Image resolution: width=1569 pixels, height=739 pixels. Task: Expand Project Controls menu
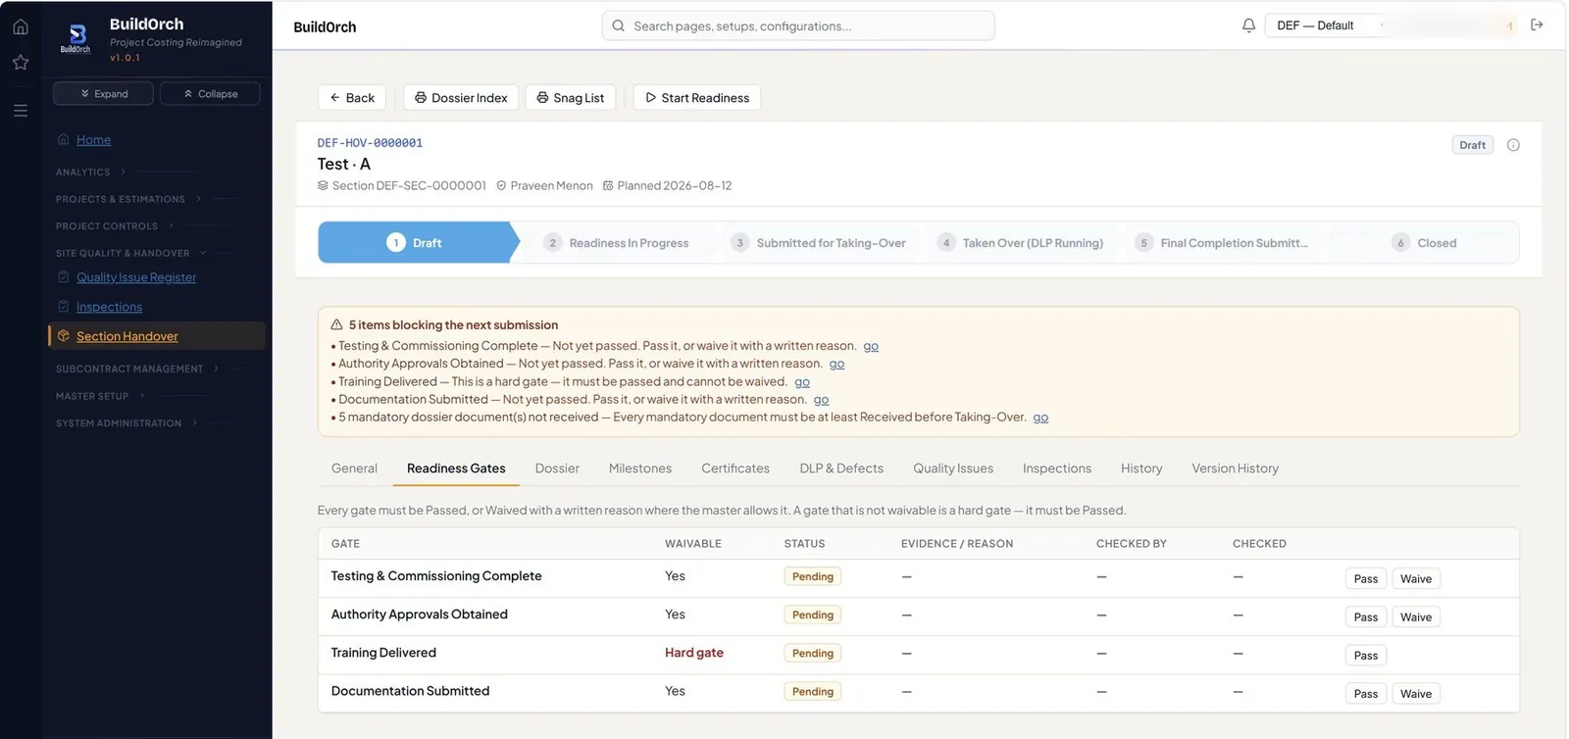[114, 226]
